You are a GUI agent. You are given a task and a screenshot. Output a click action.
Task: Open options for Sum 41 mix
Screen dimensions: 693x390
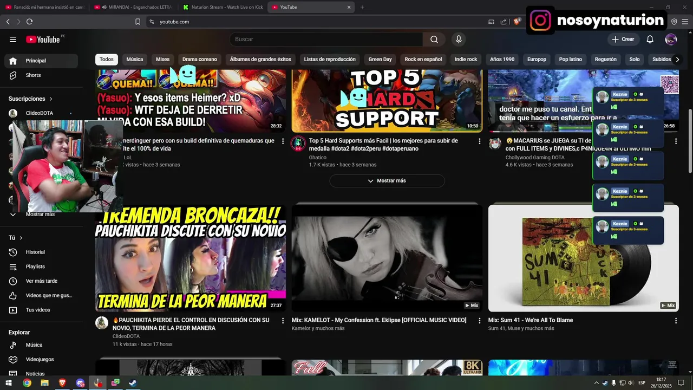tap(676, 321)
